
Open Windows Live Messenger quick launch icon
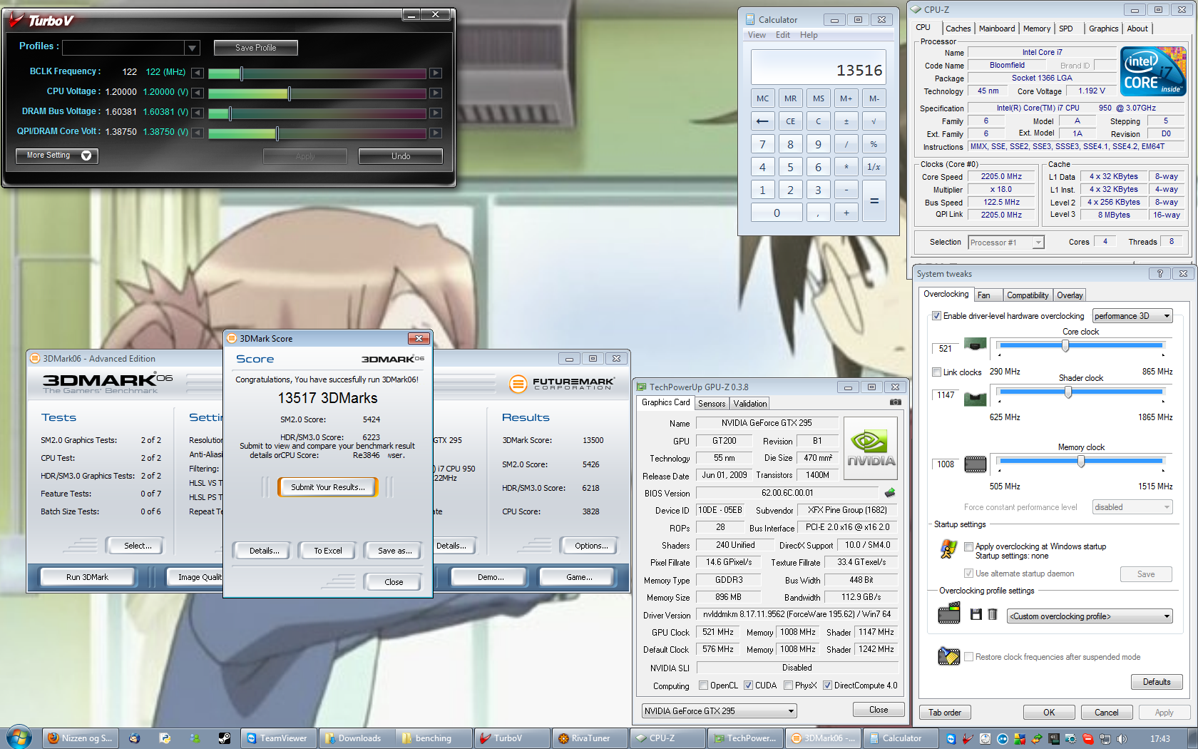pyautogui.click(x=195, y=738)
